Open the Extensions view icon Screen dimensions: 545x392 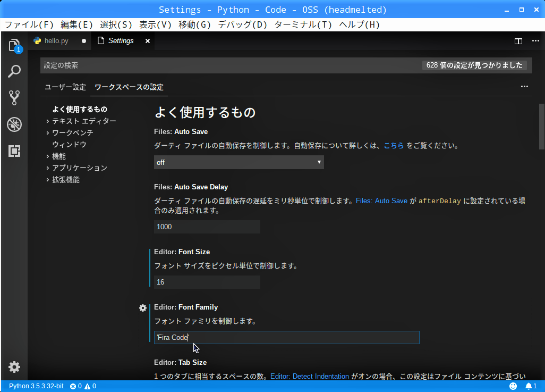pyautogui.click(x=14, y=151)
